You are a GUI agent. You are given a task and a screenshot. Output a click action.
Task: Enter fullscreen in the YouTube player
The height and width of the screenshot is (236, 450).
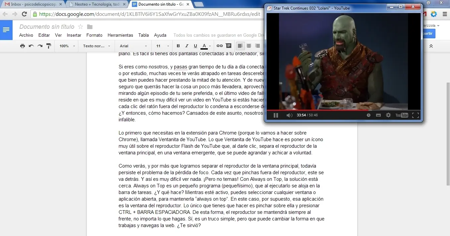click(x=415, y=115)
